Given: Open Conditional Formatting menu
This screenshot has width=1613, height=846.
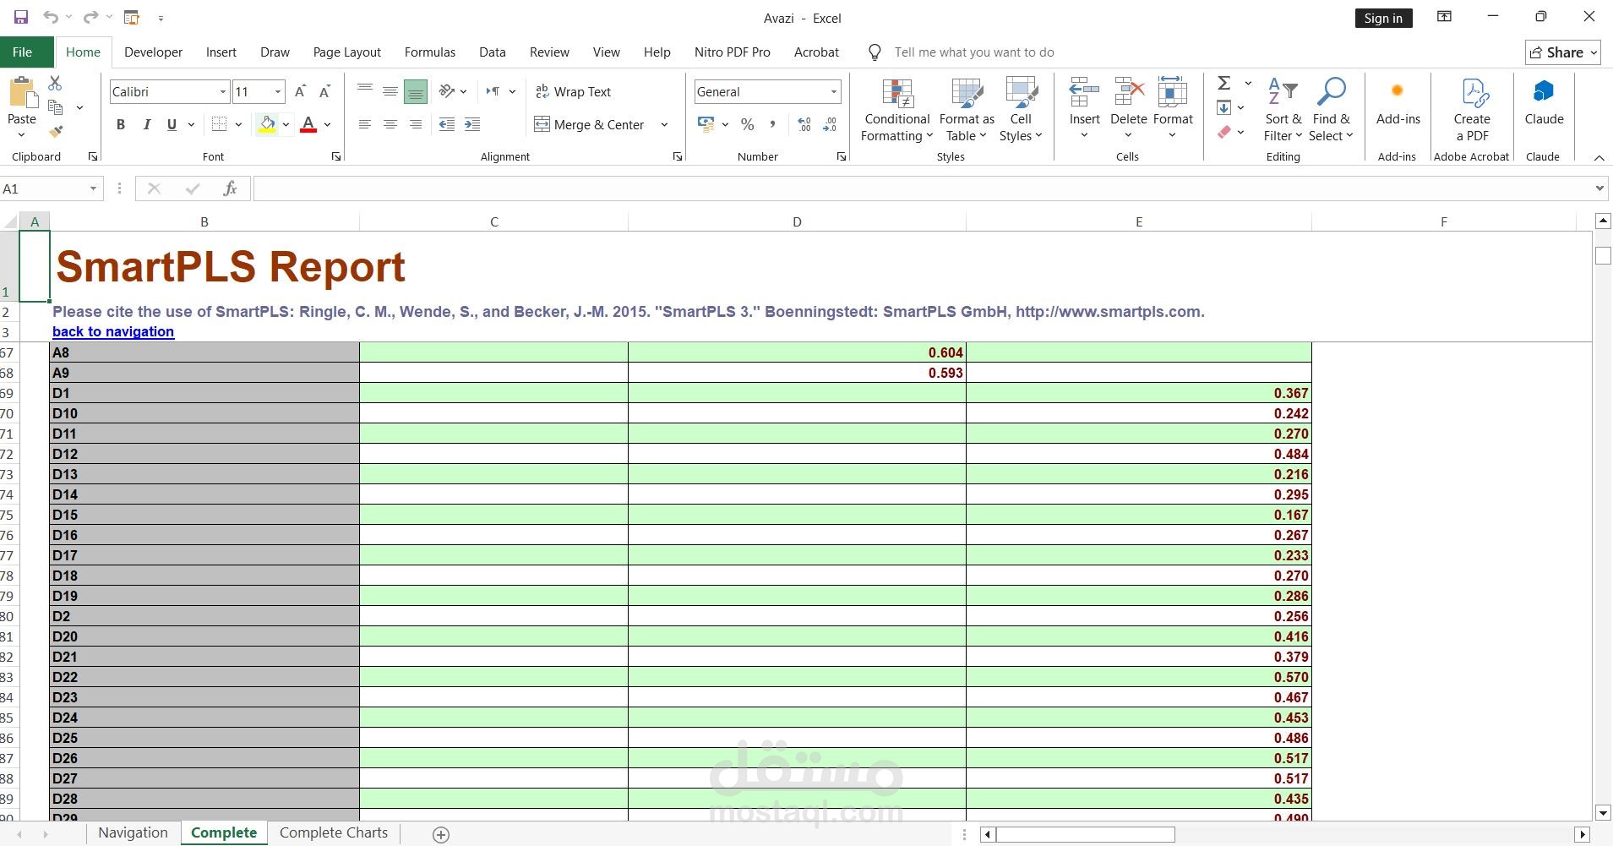Looking at the screenshot, I should coord(896,110).
